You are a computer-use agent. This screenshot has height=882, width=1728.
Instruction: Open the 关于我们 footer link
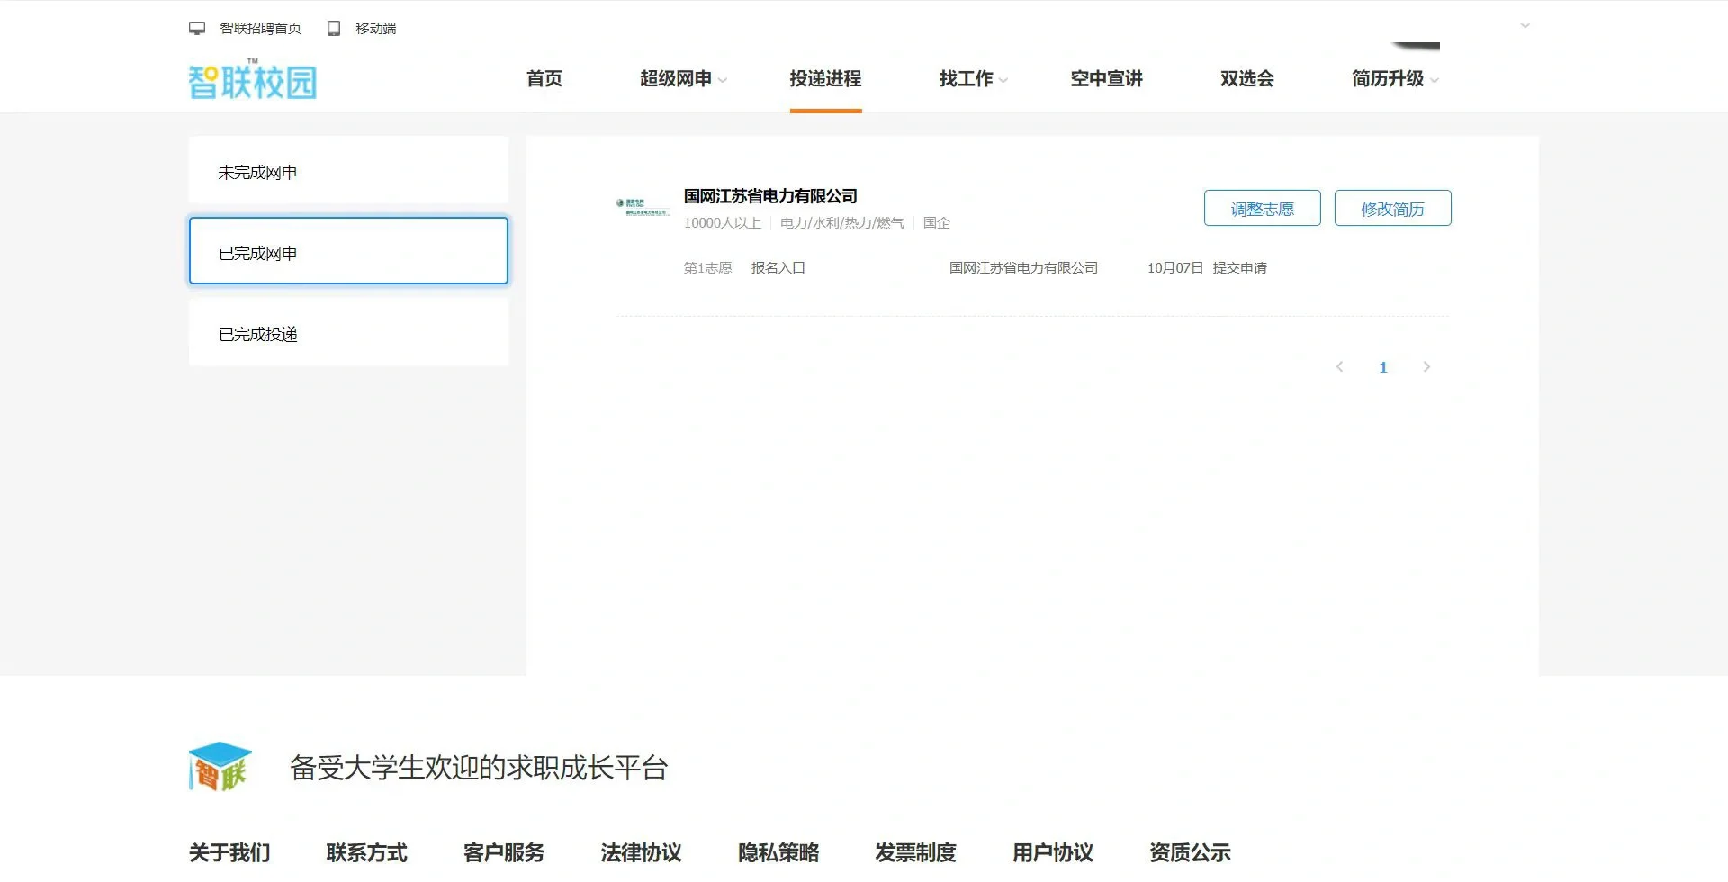tap(229, 852)
